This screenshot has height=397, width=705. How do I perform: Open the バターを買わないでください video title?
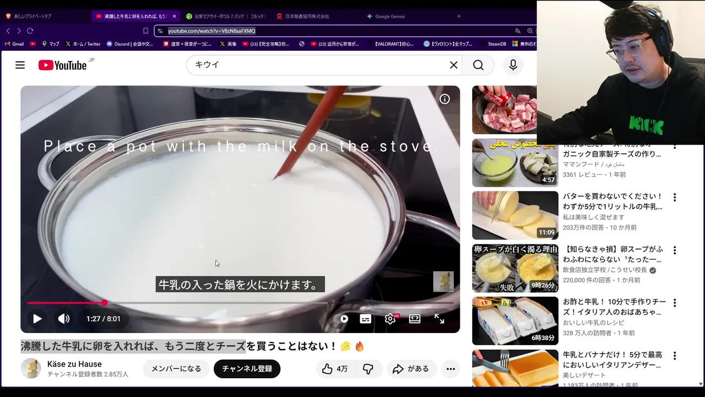coord(612,201)
